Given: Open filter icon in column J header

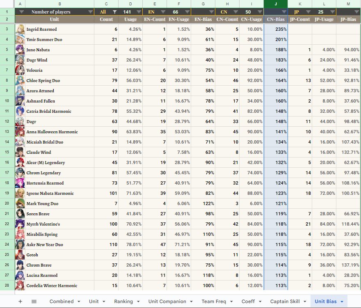Looking at the screenshot, I should click(x=284, y=12).
